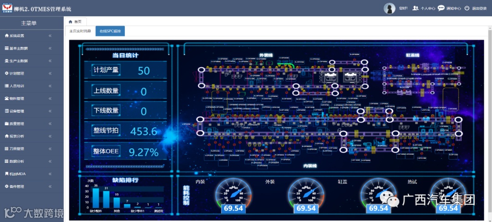Click the 能耗控制 vertical label
The image size is (492, 222).
(x=186, y=195)
